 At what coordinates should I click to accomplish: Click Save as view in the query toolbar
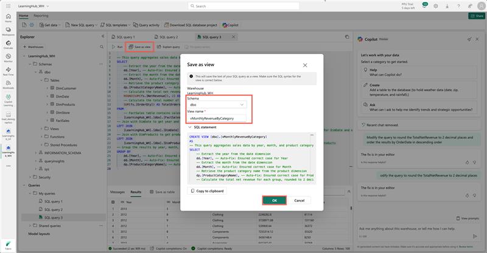(x=140, y=47)
